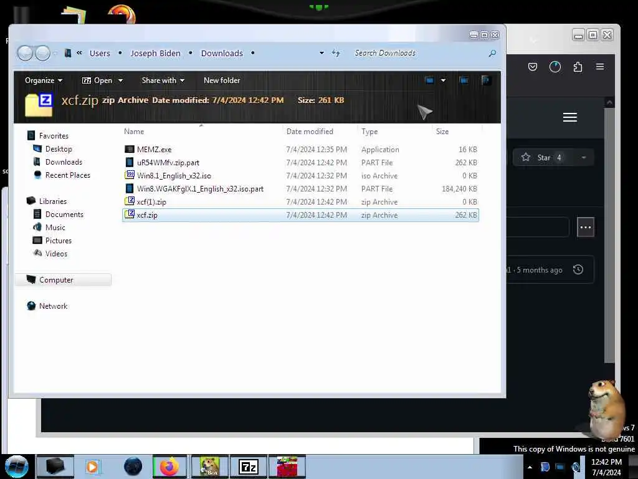This screenshot has height=479, width=638.
Task: Click the MEMZ.exe application icon
Action: pyautogui.click(x=130, y=150)
